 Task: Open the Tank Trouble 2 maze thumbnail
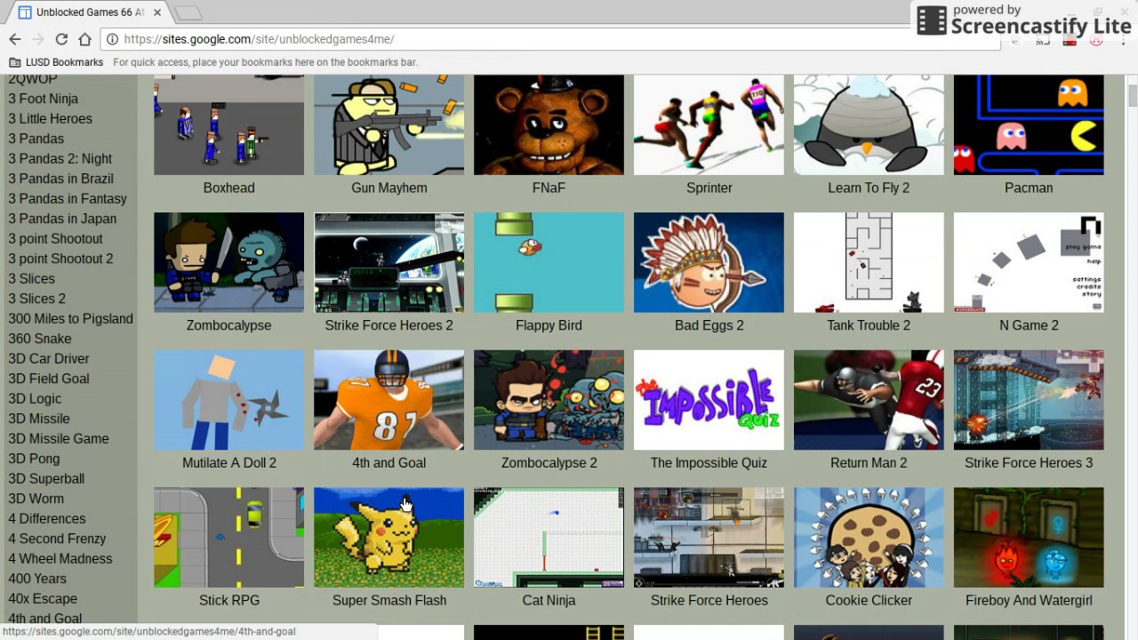[869, 262]
